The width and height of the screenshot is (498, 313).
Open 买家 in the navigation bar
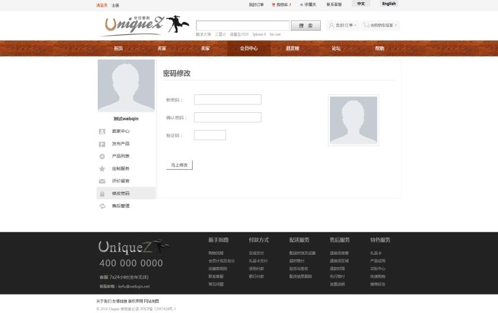coord(162,48)
